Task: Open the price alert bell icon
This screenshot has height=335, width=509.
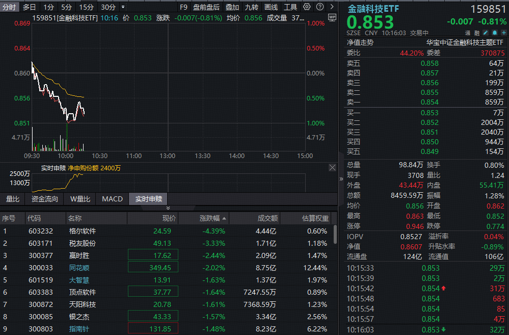Action: click(494, 33)
